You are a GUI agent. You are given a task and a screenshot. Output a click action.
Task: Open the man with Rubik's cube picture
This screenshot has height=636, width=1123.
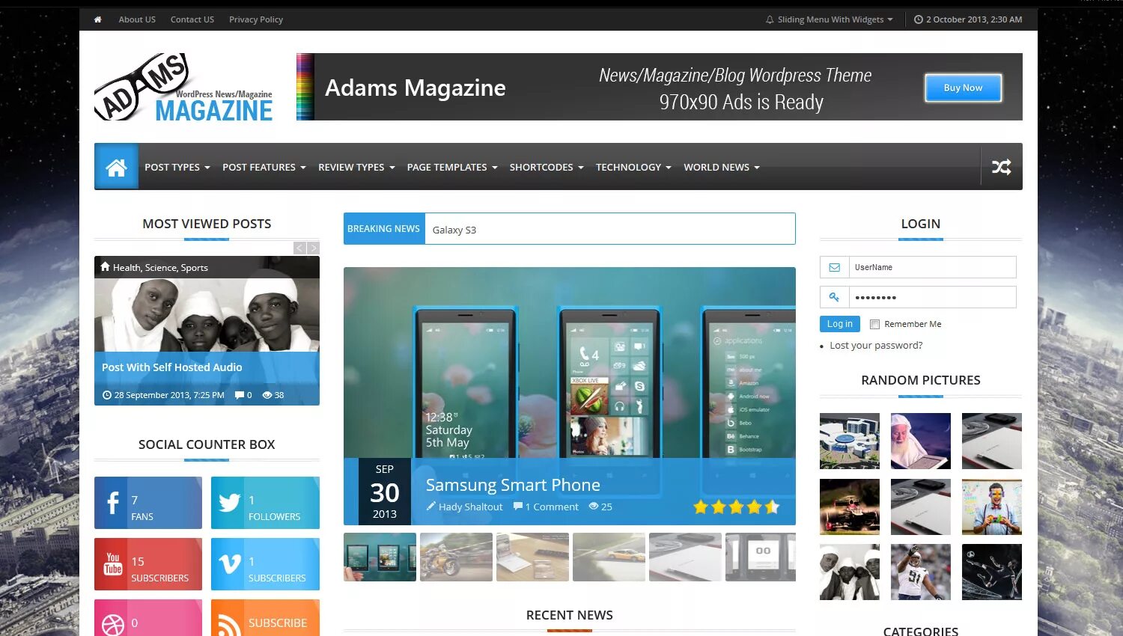pos(992,507)
